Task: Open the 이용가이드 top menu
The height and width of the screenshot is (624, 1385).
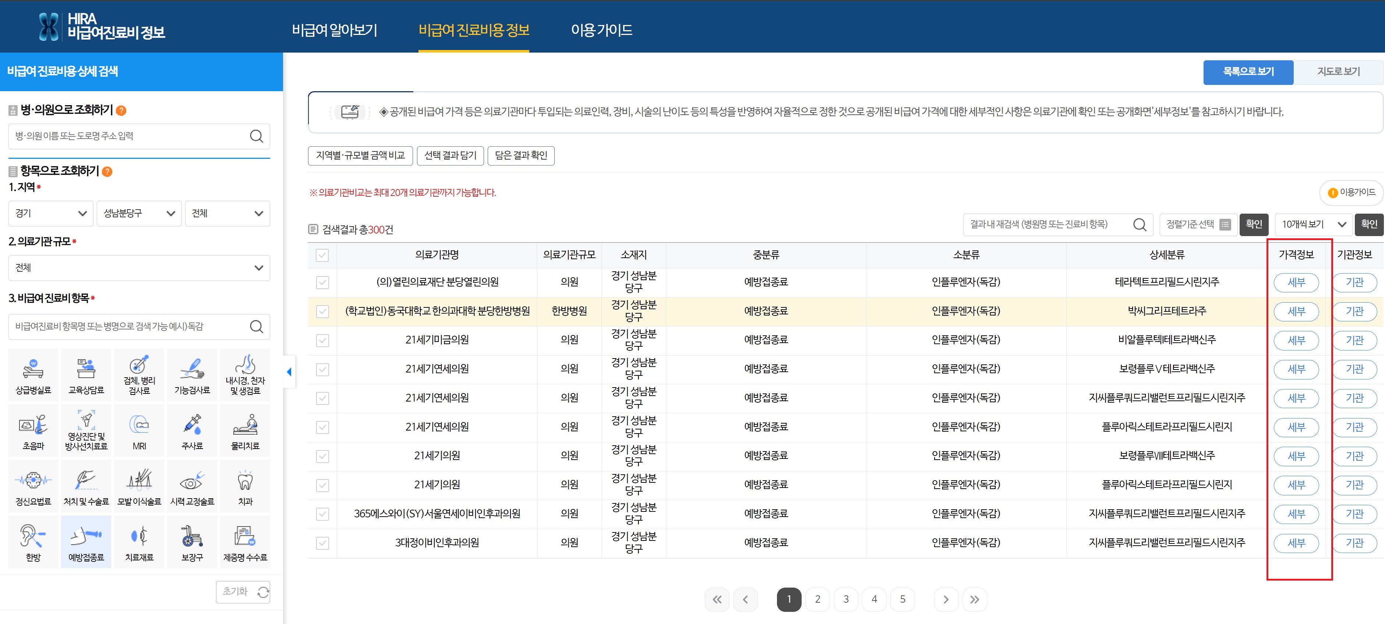Action: coord(601,30)
